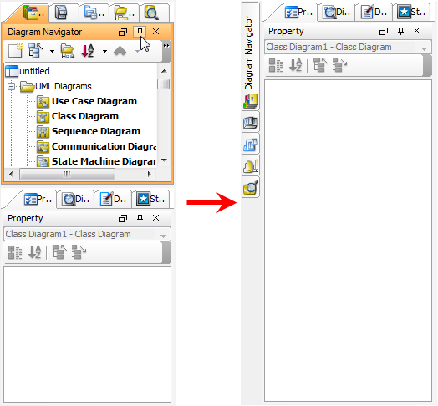Image resolution: width=438 pixels, height=406 pixels.
Task: Pin the lower left Property pane
Action: 140,218
